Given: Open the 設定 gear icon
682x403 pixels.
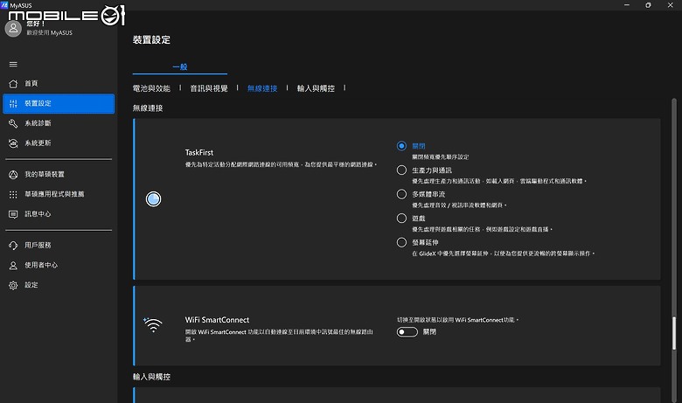Looking at the screenshot, I should [x=13, y=285].
